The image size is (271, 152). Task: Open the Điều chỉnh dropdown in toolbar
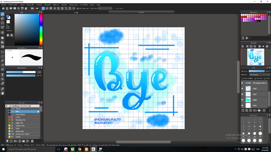[x=105, y=8]
